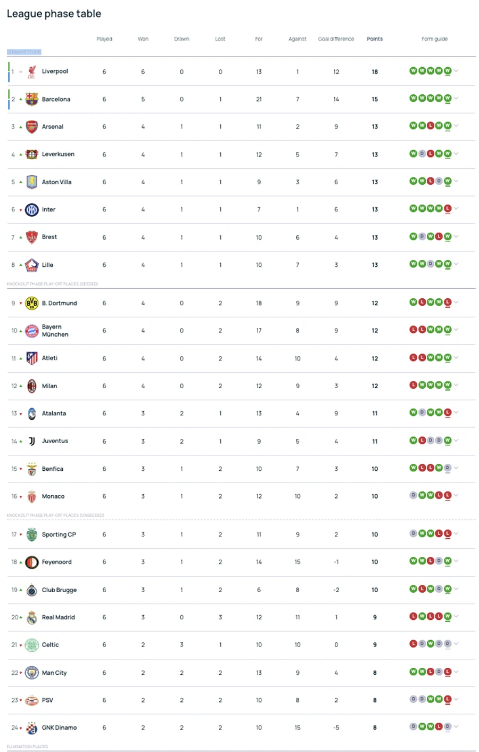Open the Monaco team page

point(53,496)
